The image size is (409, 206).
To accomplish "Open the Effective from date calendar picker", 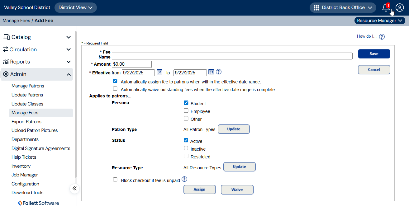I will coord(159,72).
